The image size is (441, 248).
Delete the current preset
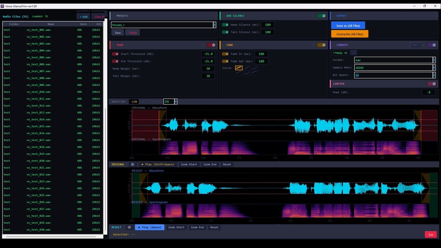pyautogui.click(x=133, y=33)
